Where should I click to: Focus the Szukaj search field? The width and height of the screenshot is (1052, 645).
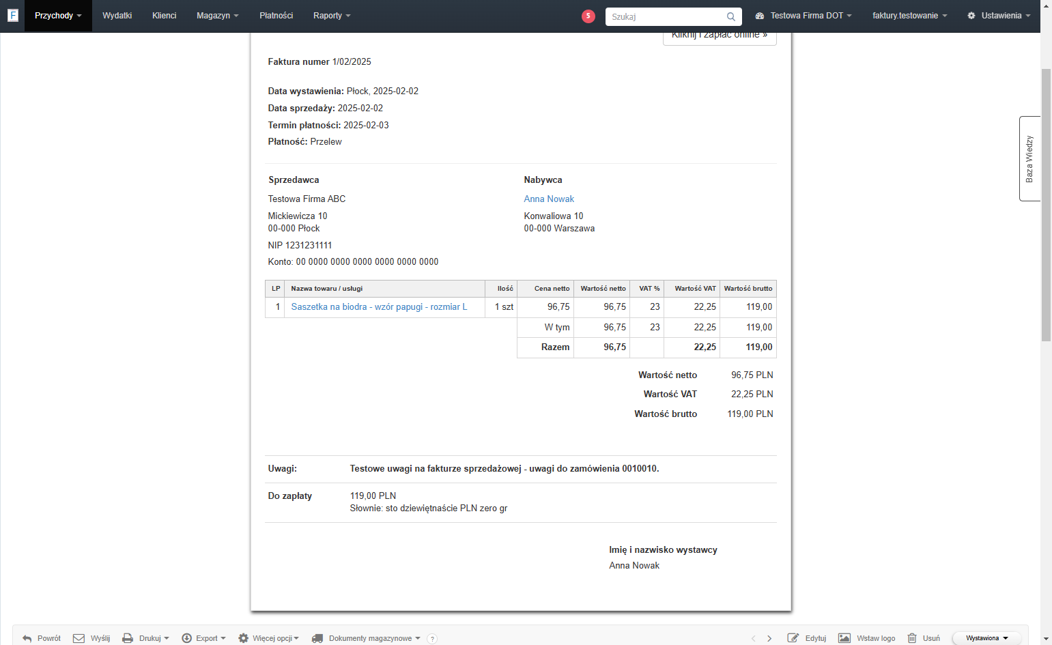click(x=666, y=16)
